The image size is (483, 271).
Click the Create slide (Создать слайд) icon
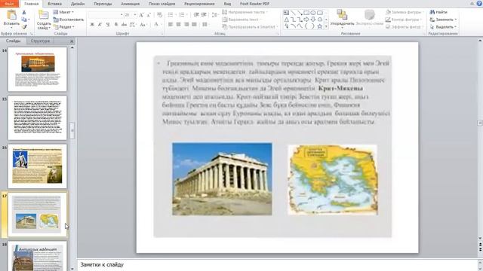click(44, 15)
